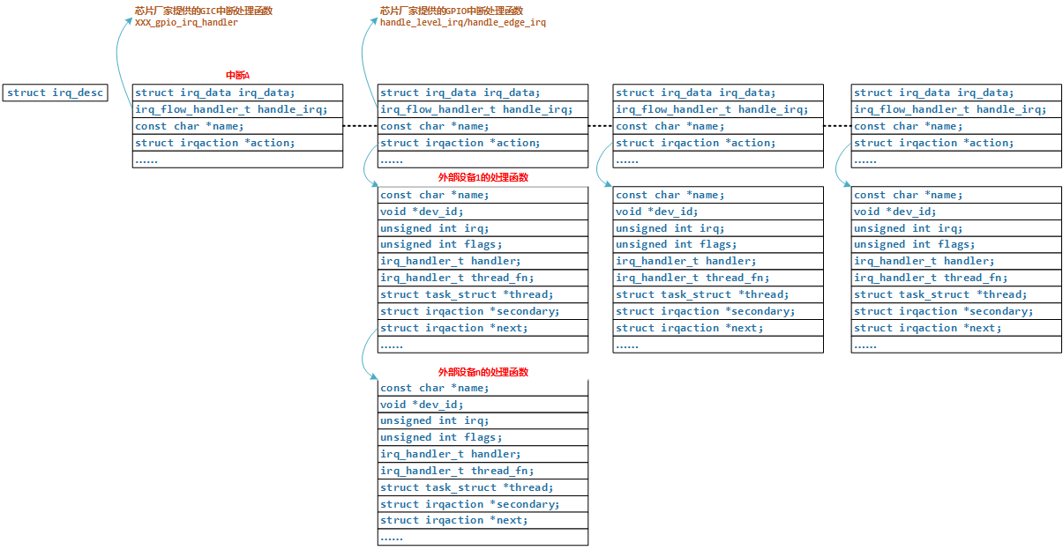
Task: Select the 芯片厂家提供的GIC中断处理函数 caption
Action: [x=203, y=11]
